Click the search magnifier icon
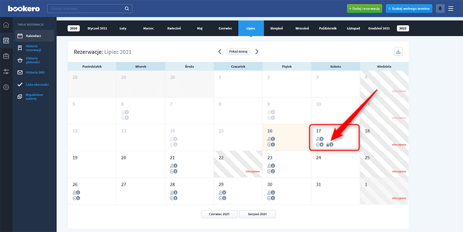 click(127, 9)
